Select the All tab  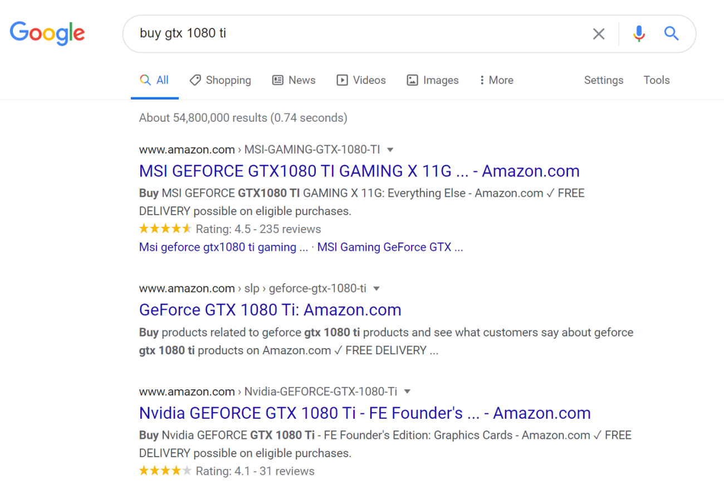coord(154,80)
